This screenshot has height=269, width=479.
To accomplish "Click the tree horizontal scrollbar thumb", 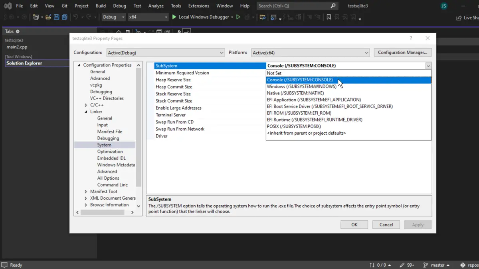I will click(102, 212).
